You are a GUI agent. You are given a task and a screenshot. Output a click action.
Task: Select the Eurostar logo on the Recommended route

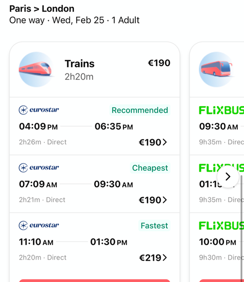39,110
